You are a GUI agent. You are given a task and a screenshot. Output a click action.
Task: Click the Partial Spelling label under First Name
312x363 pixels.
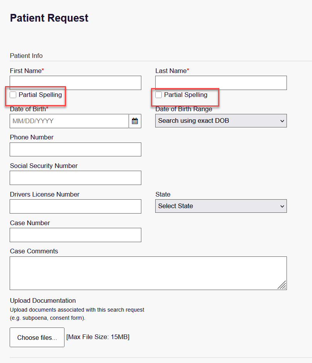[40, 95]
